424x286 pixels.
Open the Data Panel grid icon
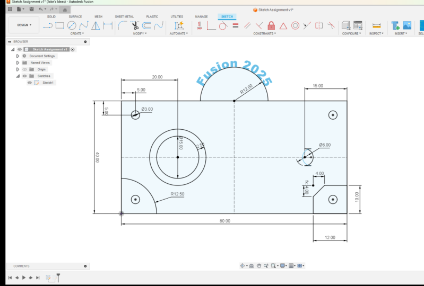pyautogui.click(x=10, y=9)
